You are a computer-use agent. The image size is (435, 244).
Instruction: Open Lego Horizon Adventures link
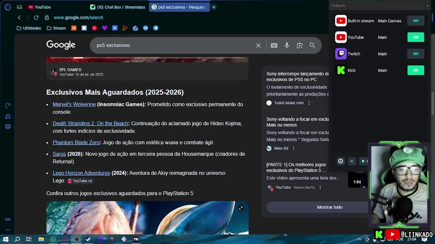pyautogui.click(x=81, y=173)
